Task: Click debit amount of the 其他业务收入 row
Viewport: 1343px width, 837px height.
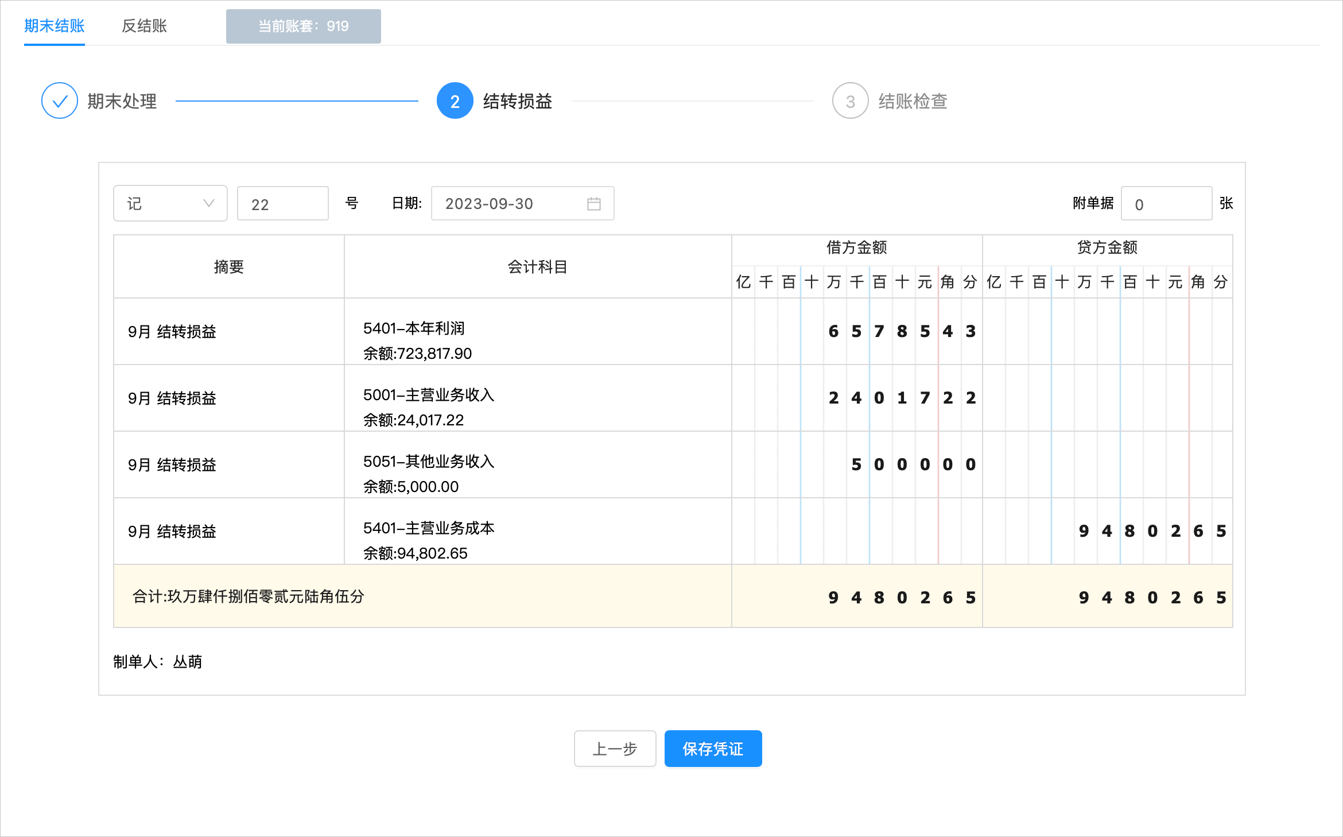Action: [x=857, y=464]
